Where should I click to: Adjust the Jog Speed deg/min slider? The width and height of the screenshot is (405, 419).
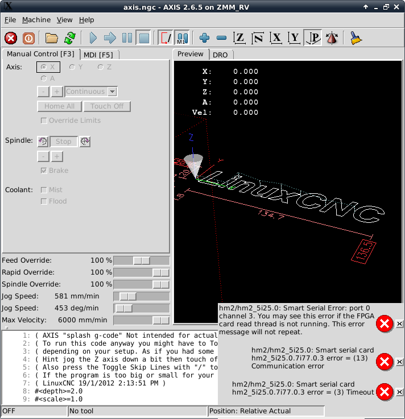(x=142, y=308)
